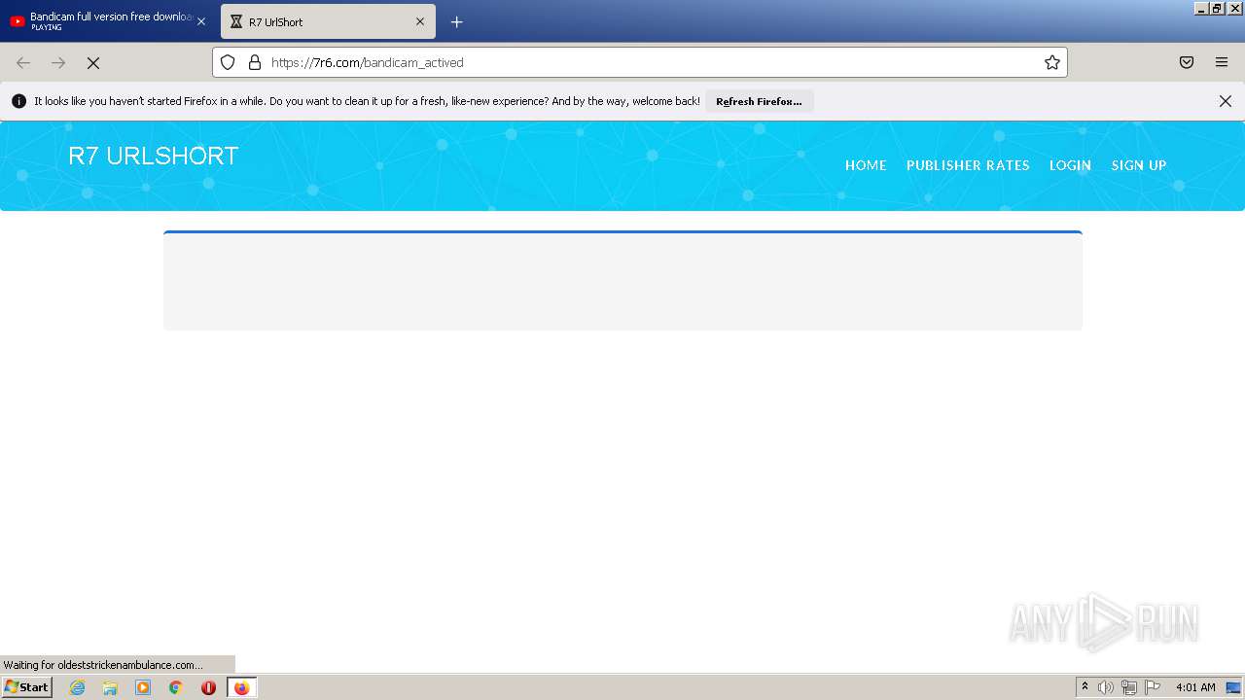Open PUBLISHER RATES in the site menu
Image resolution: width=1245 pixels, height=700 pixels.
(x=968, y=165)
